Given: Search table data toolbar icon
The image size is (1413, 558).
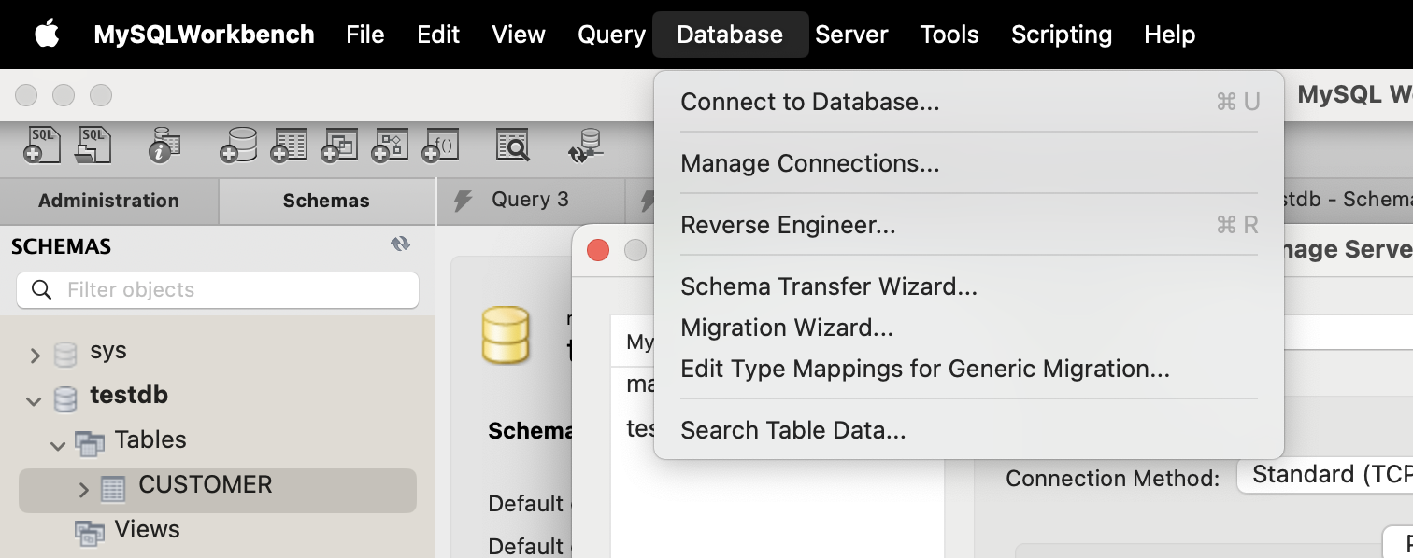Looking at the screenshot, I should [x=513, y=146].
